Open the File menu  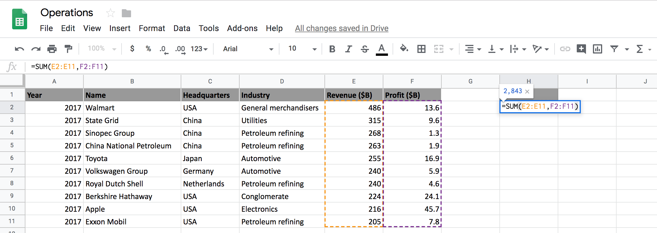(46, 28)
